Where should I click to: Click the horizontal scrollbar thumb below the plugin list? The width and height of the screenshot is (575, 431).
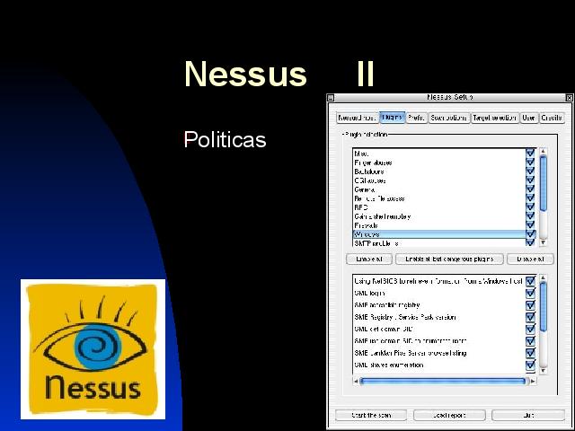point(442,381)
